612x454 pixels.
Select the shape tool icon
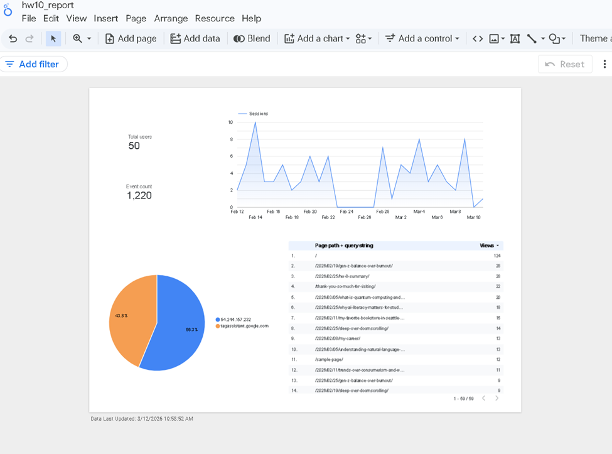tap(554, 39)
